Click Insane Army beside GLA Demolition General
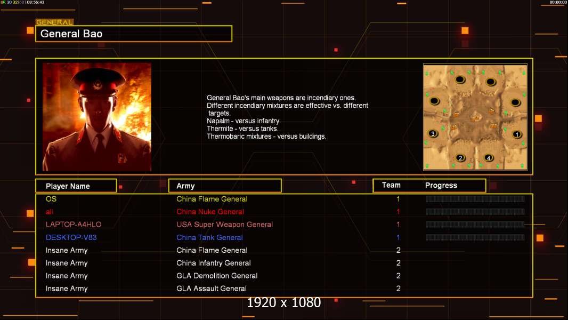Image resolution: width=568 pixels, height=320 pixels. [67, 276]
